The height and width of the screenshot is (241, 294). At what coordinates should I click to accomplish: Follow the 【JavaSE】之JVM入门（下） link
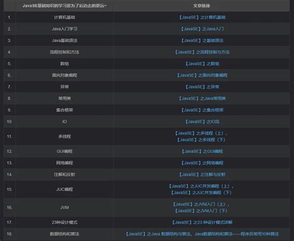pyautogui.click(x=201, y=211)
